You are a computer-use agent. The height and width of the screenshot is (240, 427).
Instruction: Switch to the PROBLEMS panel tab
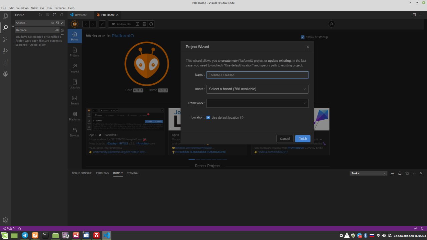pos(102,173)
